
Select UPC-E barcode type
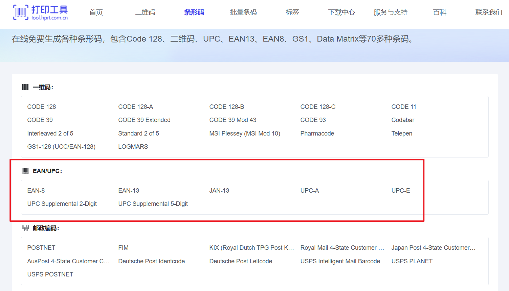(401, 191)
